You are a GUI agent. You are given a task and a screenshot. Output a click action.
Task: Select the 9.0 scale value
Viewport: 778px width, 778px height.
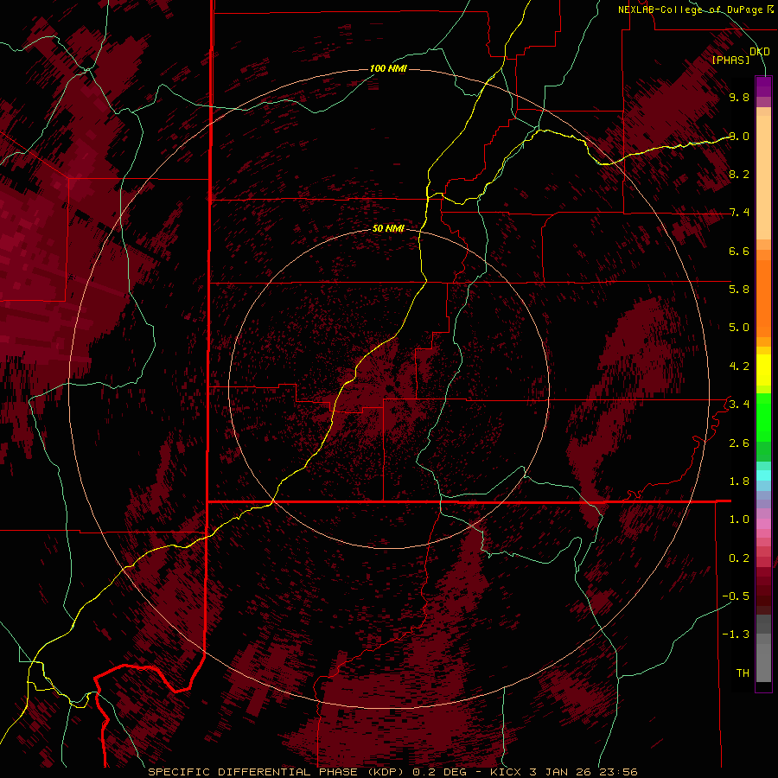click(x=739, y=136)
